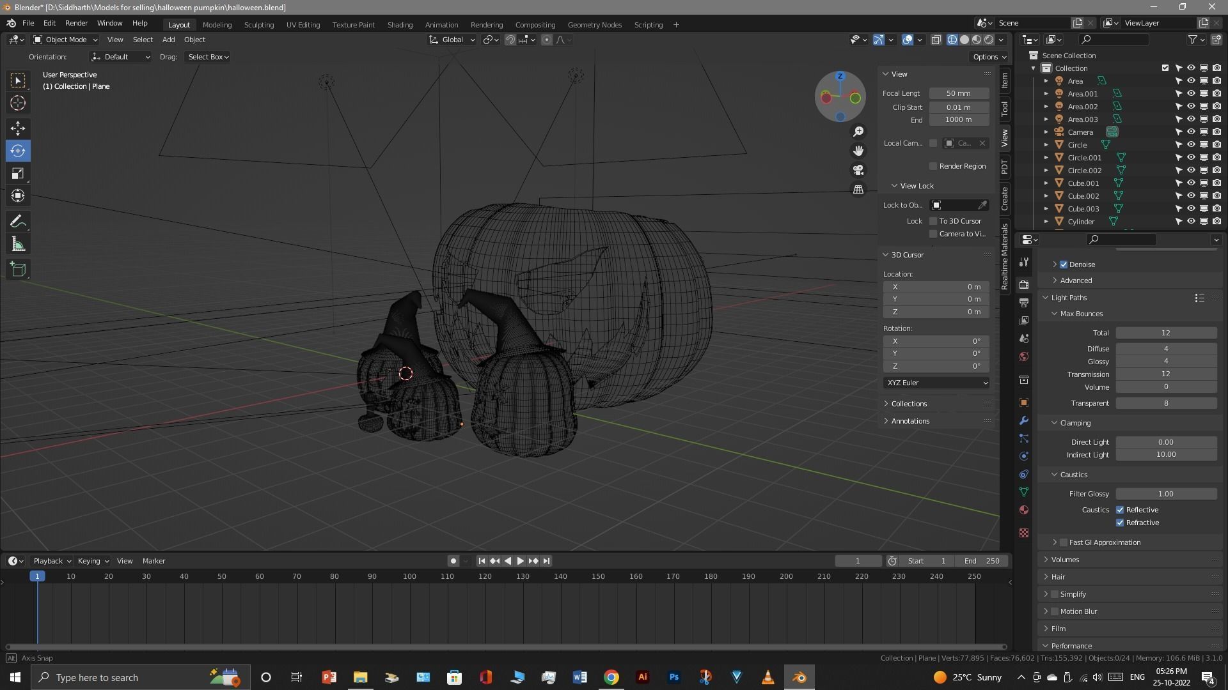Image resolution: width=1228 pixels, height=690 pixels.
Task: Open Render properties tab
Action: pos(1024,284)
